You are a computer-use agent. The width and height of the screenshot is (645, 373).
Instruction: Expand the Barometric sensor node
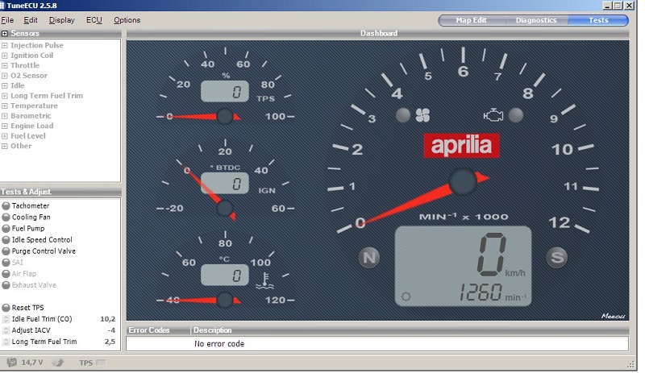tap(5, 116)
